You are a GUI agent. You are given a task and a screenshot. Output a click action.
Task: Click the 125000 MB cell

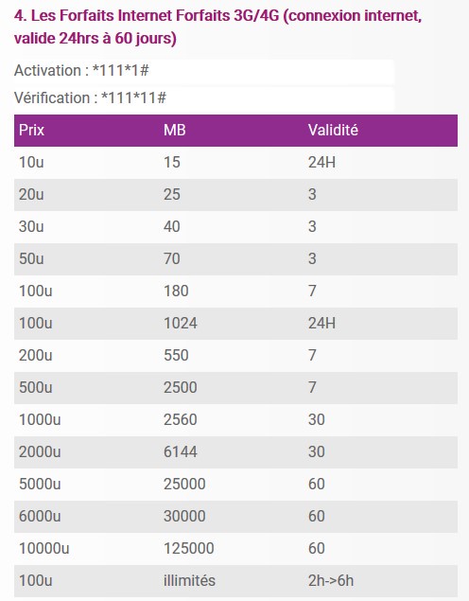pos(189,549)
